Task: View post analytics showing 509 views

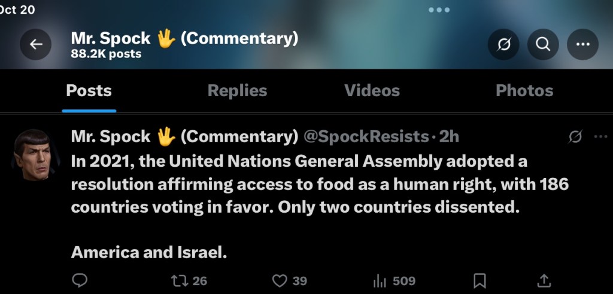Action: coord(394,280)
